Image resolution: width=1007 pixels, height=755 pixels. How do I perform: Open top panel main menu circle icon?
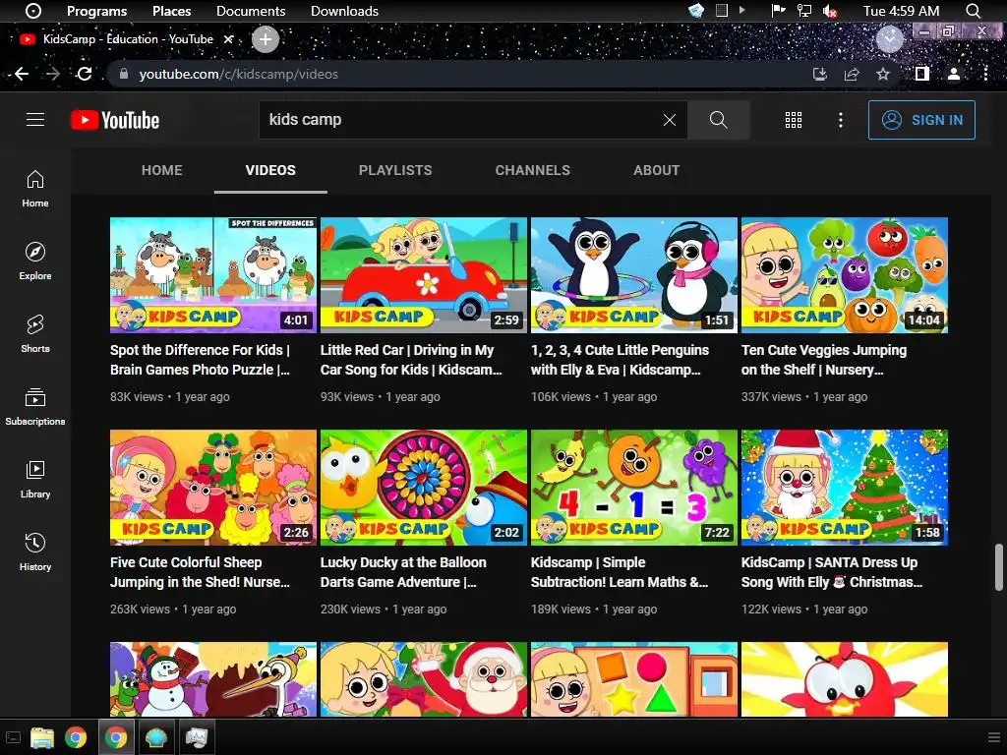point(33,11)
